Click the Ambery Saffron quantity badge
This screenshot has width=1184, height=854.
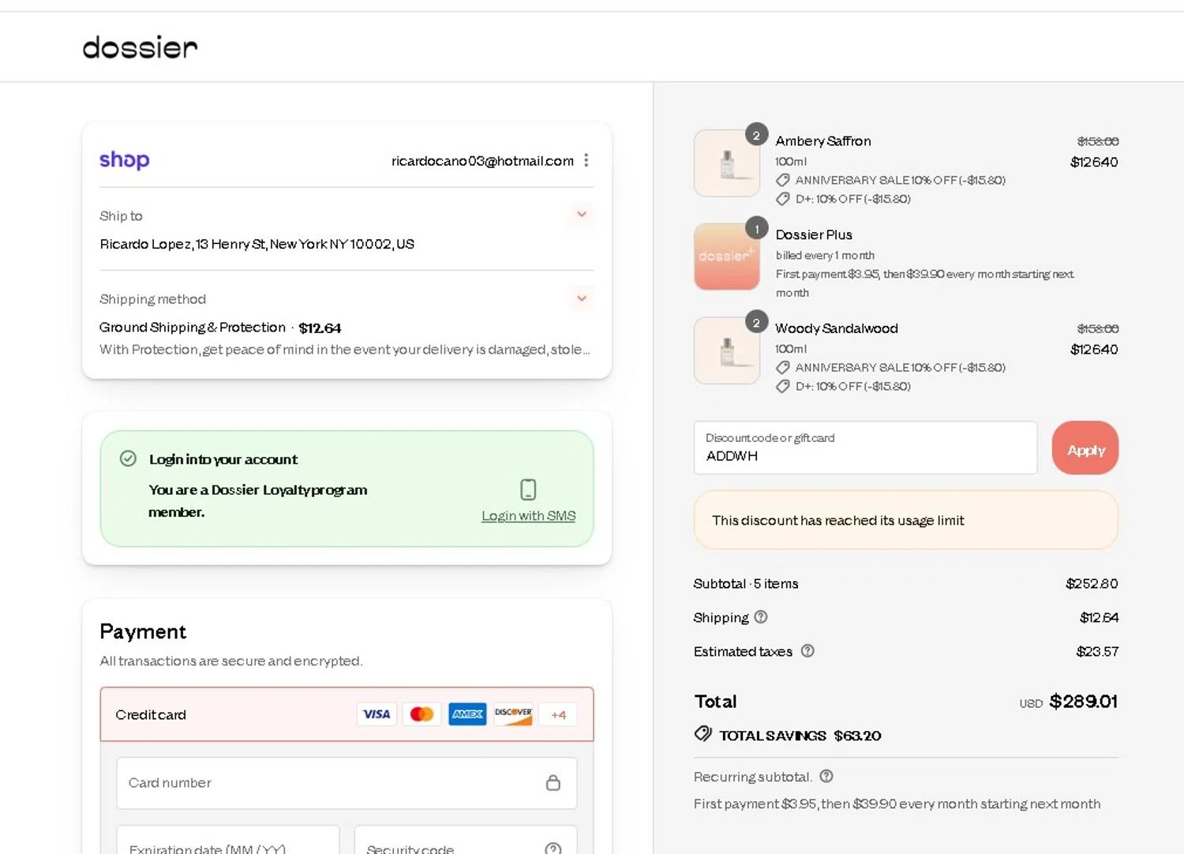coord(756,135)
